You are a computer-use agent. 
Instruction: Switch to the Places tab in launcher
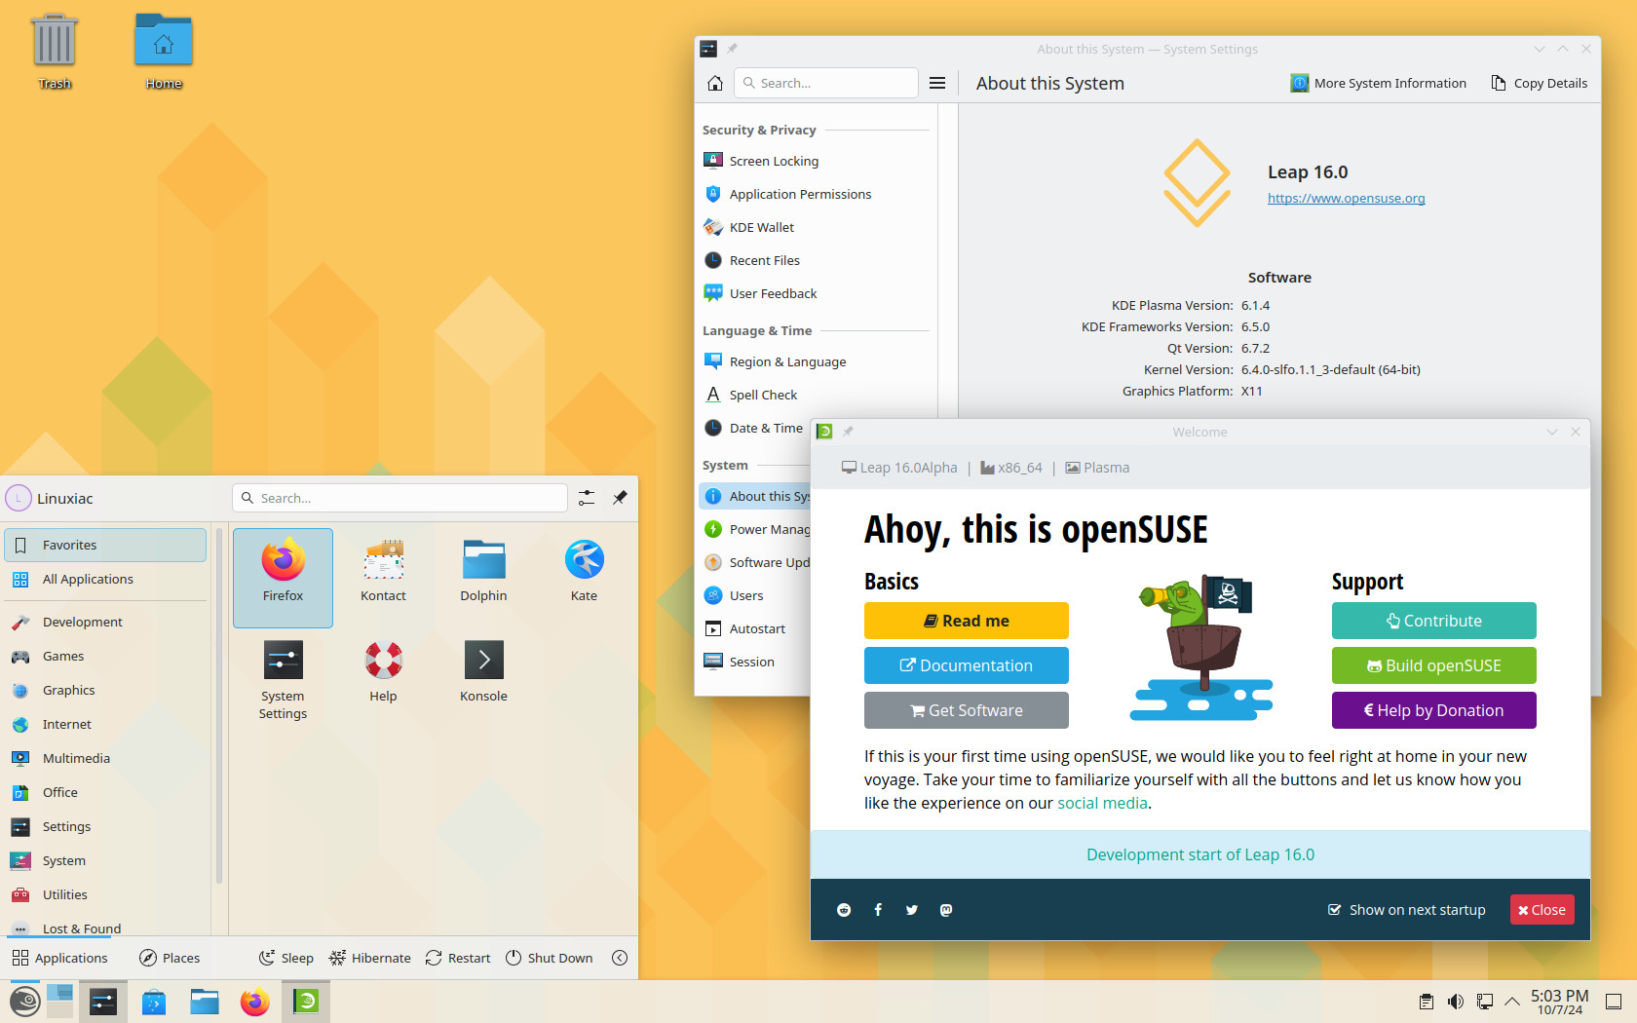tap(170, 958)
